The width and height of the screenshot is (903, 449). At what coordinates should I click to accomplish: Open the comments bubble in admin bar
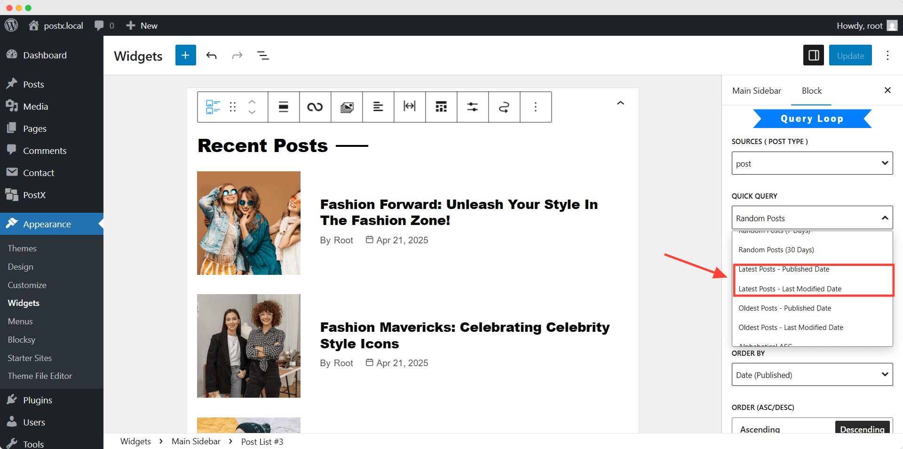(x=104, y=25)
